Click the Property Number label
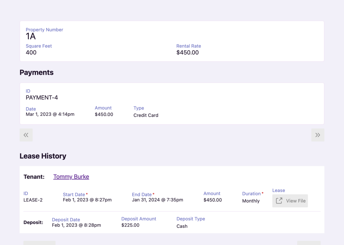 tap(45, 29)
